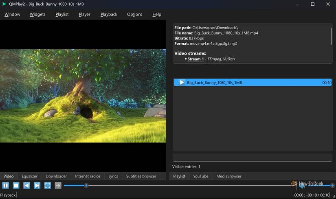Click the 00:10 duration on playlist entry
Viewport: 336px width, 199px height.
(327, 83)
